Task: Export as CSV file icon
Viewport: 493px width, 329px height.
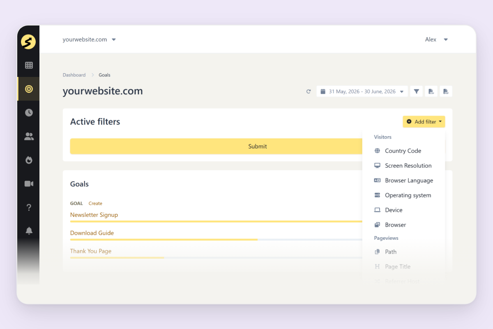Action: (431, 91)
